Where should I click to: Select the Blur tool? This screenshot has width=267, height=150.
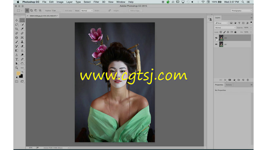[22, 51]
